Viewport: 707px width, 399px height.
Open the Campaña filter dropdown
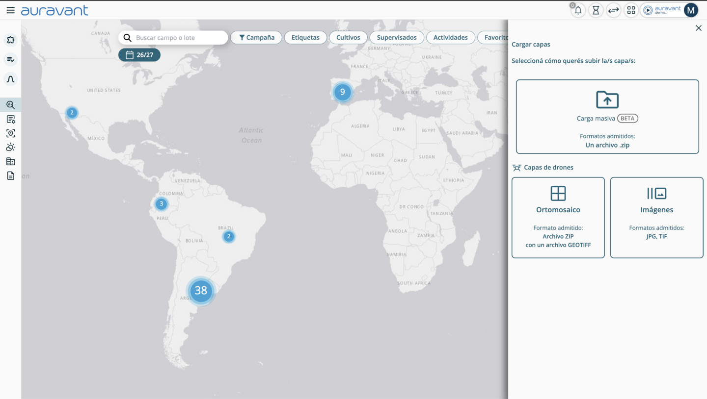click(256, 37)
